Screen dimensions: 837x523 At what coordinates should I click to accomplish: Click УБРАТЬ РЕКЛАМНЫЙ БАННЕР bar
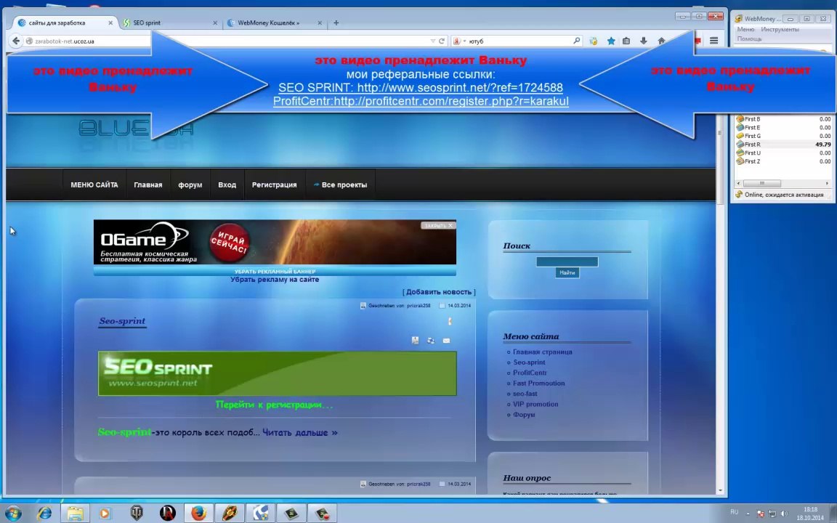(x=275, y=271)
